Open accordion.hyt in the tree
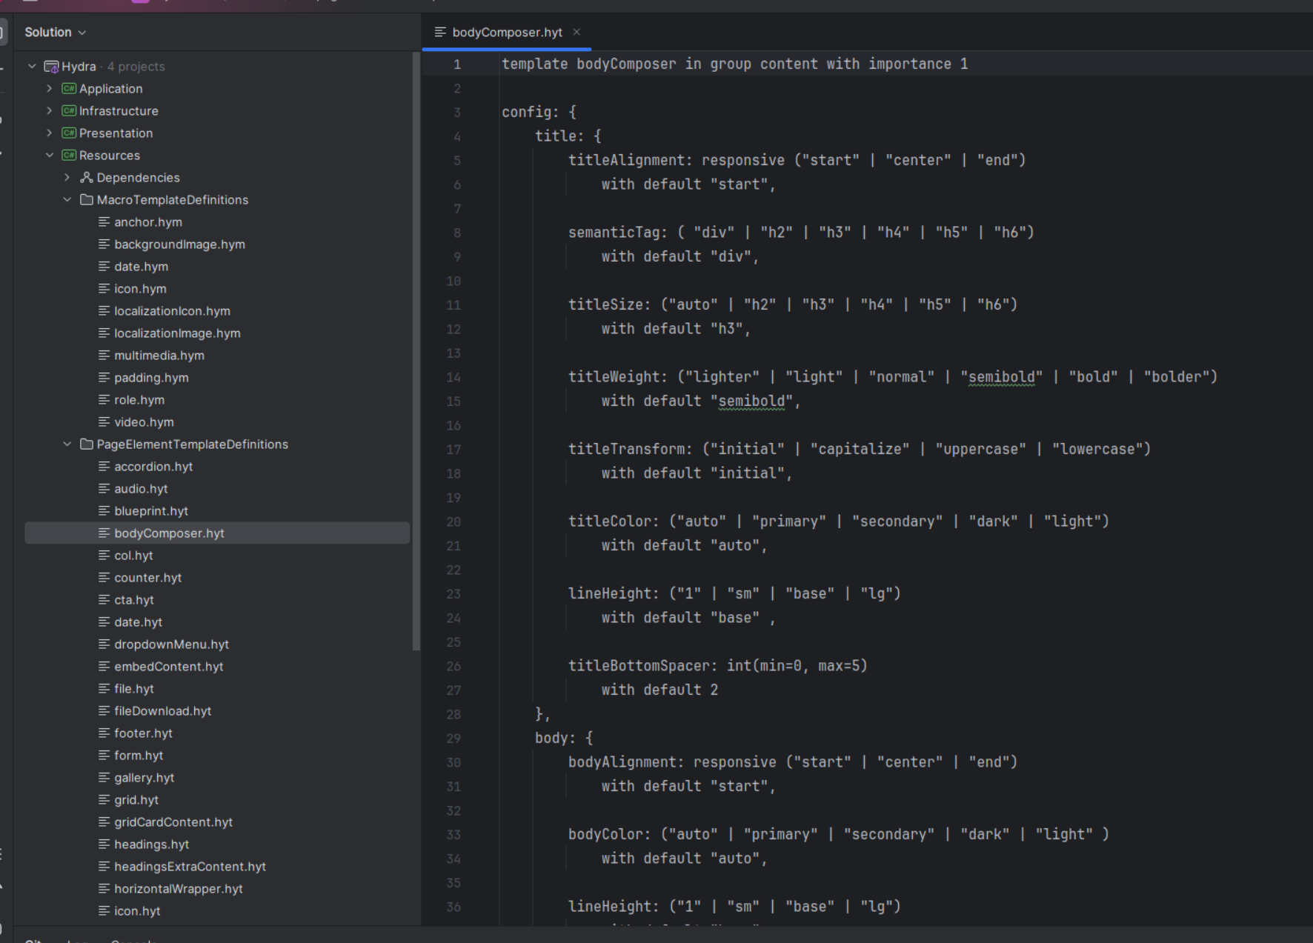Viewport: 1313px width, 943px height. coord(153,467)
